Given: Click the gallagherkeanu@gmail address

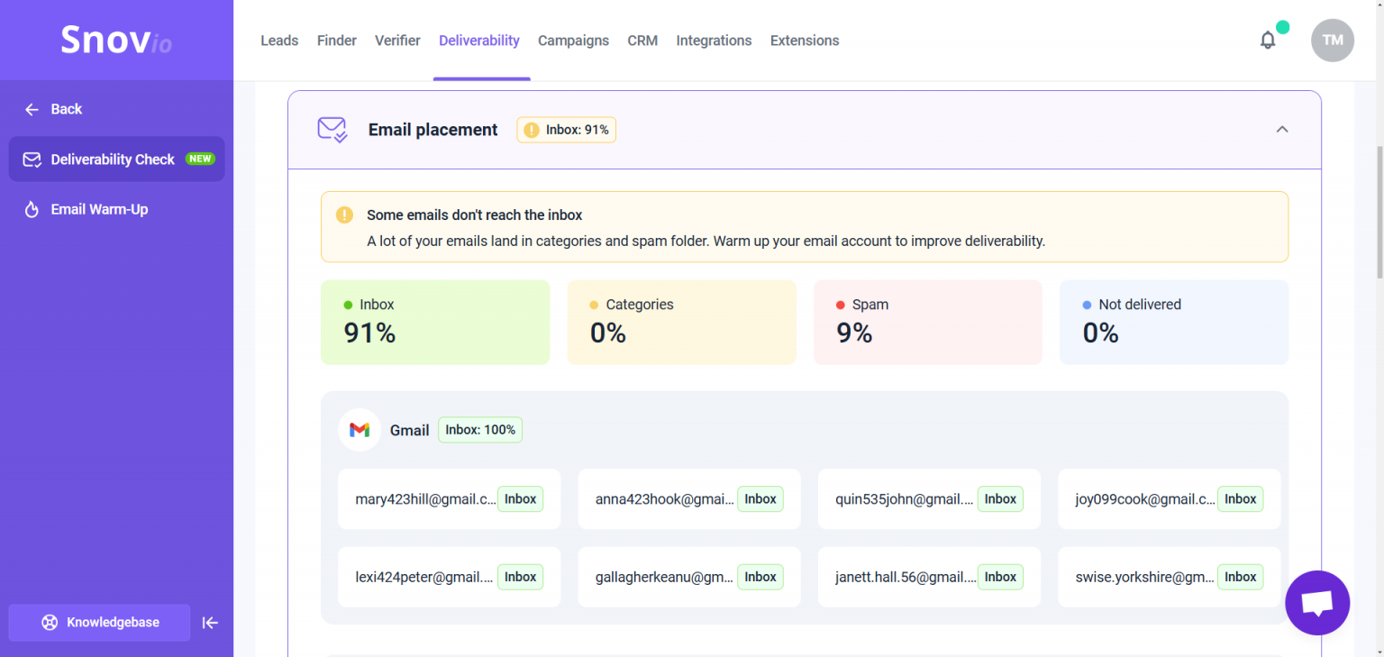Looking at the screenshot, I should pos(664,577).
